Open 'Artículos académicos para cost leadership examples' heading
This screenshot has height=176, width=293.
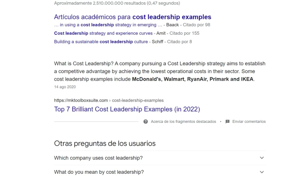[133, 17]
